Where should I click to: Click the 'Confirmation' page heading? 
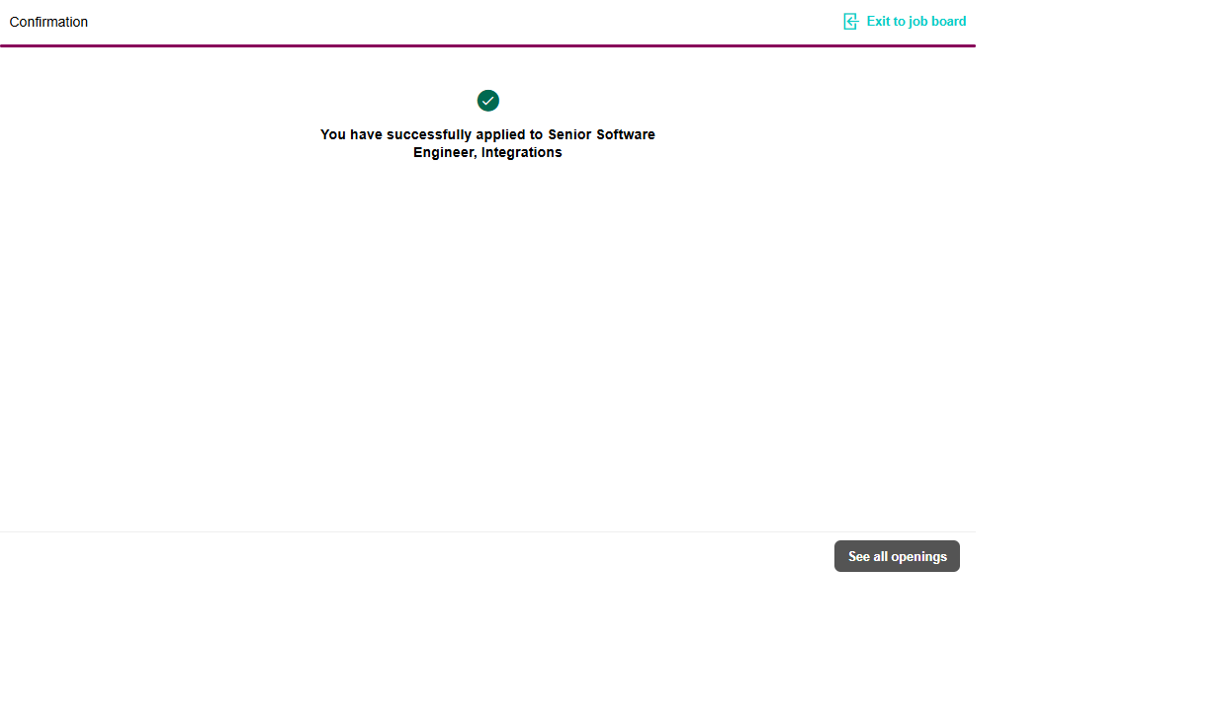click(48, 22)
